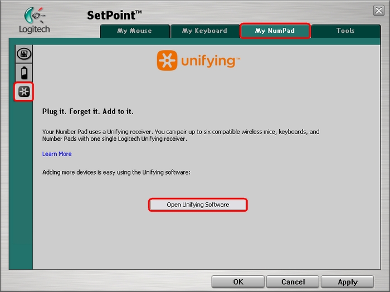Image resolution: width=390 pixels, height=292 pixels.
Task: Click the 'Plug it. Forget it. Add to it.' heading
Action: tap(88, 111)
